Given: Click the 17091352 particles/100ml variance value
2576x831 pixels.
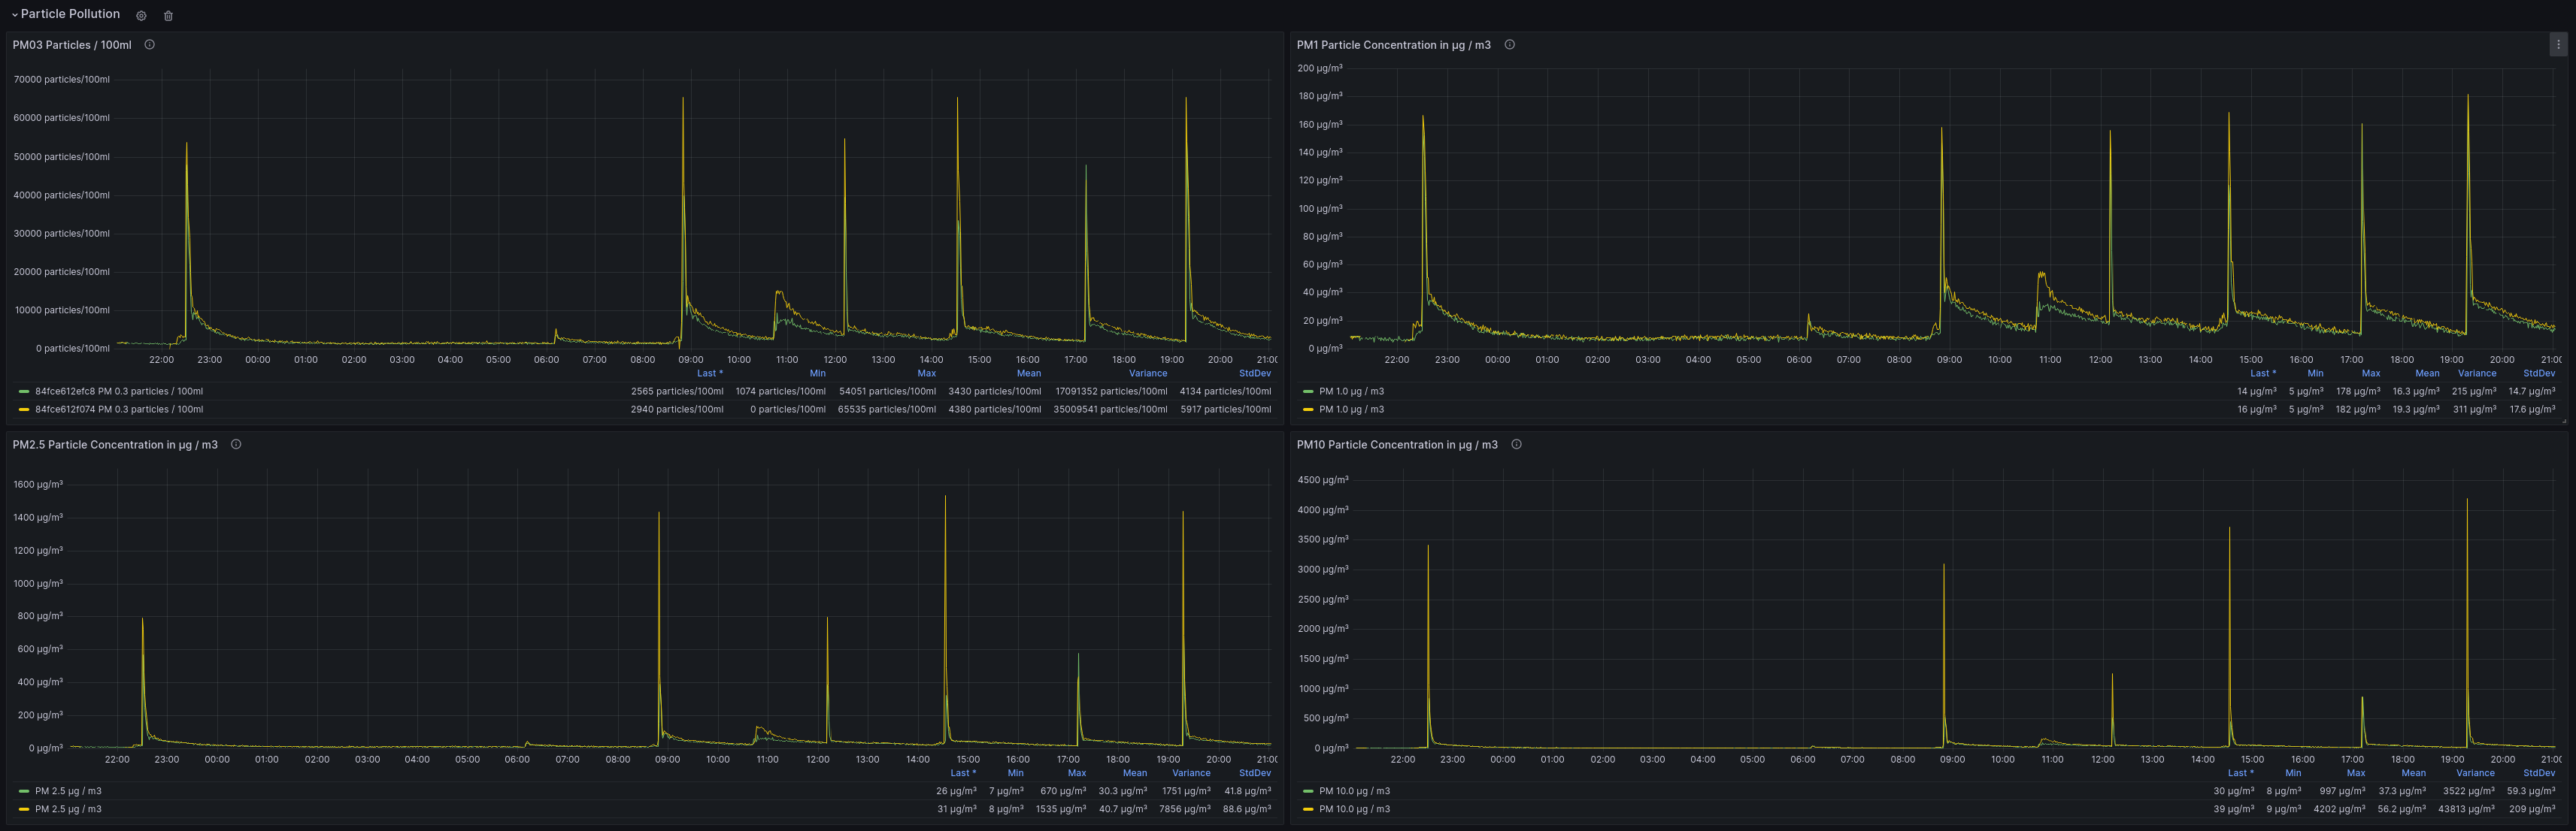Looking at the screenshot, I should pos(1111,391).
